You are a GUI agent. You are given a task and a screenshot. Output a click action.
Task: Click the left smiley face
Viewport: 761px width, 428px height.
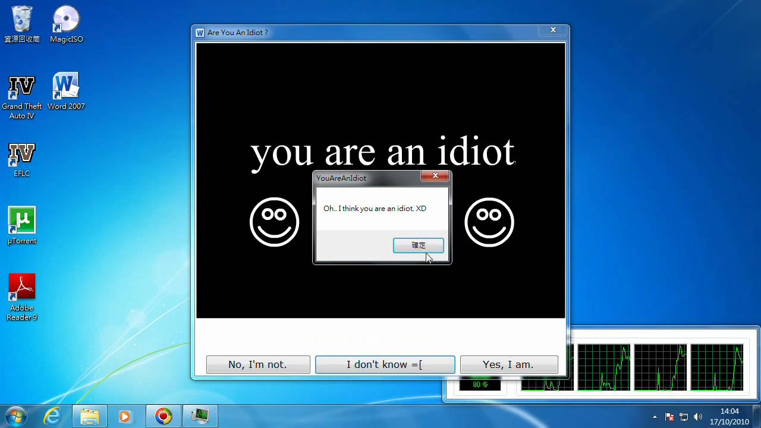point(274,222)
